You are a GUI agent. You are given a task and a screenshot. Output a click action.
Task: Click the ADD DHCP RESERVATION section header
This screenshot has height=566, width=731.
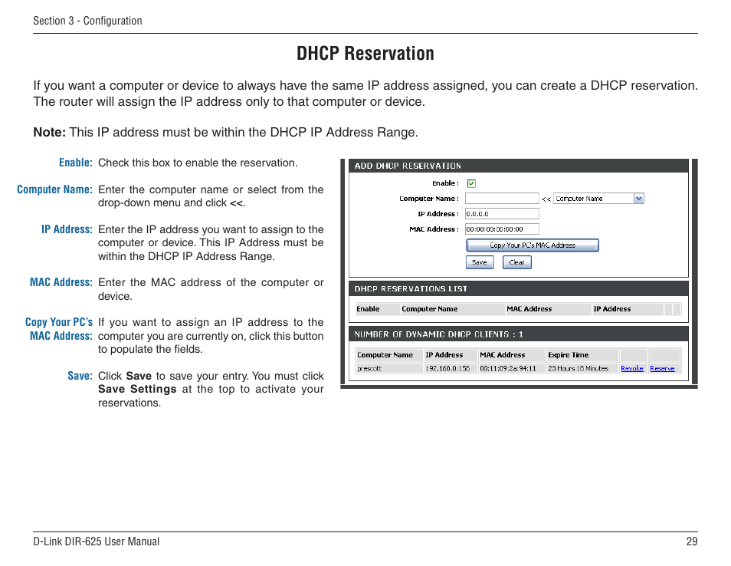pyautogui.click(x=519, y=166)
